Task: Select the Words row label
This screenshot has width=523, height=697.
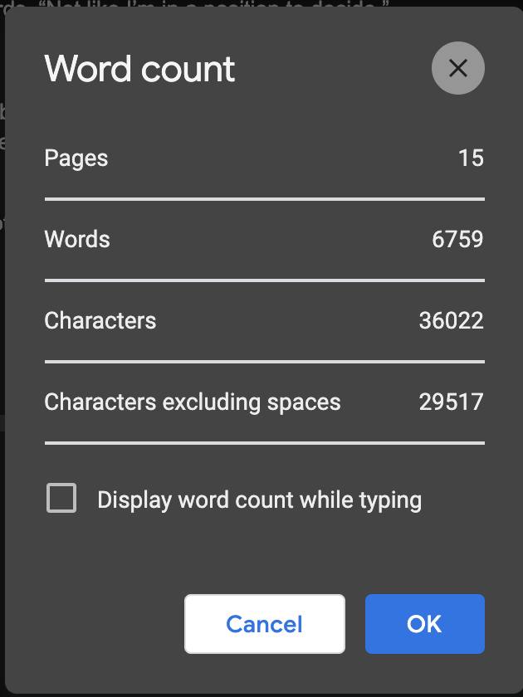Action: click(x=77, y=239)
